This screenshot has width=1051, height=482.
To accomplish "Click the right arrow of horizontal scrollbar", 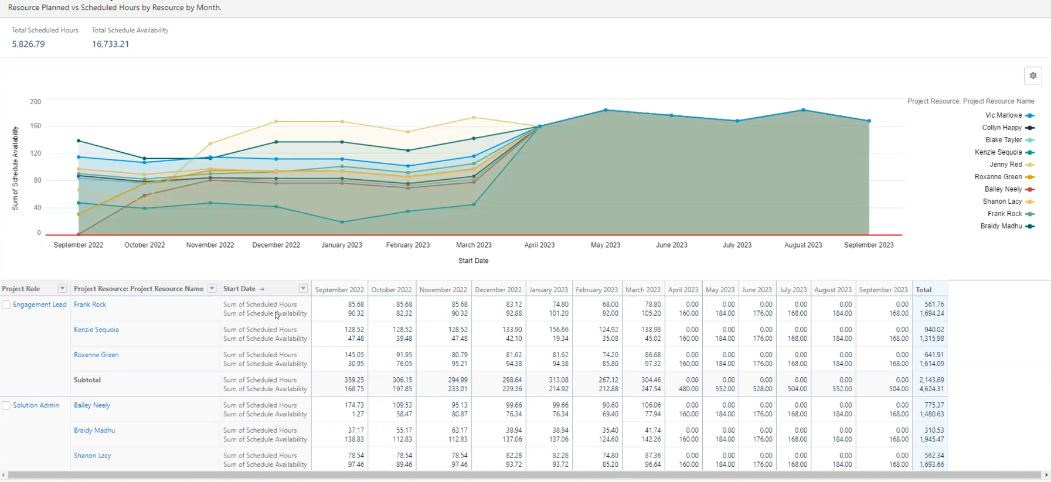I will click(x=1047, y=475).
